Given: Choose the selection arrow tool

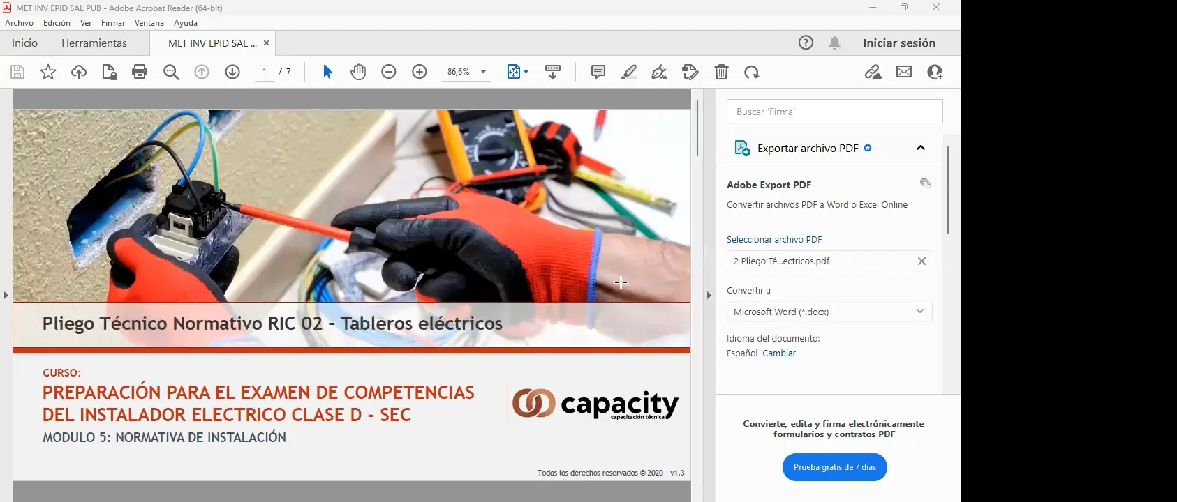Looking at the screenshot, I should click(x=327, y=72).
